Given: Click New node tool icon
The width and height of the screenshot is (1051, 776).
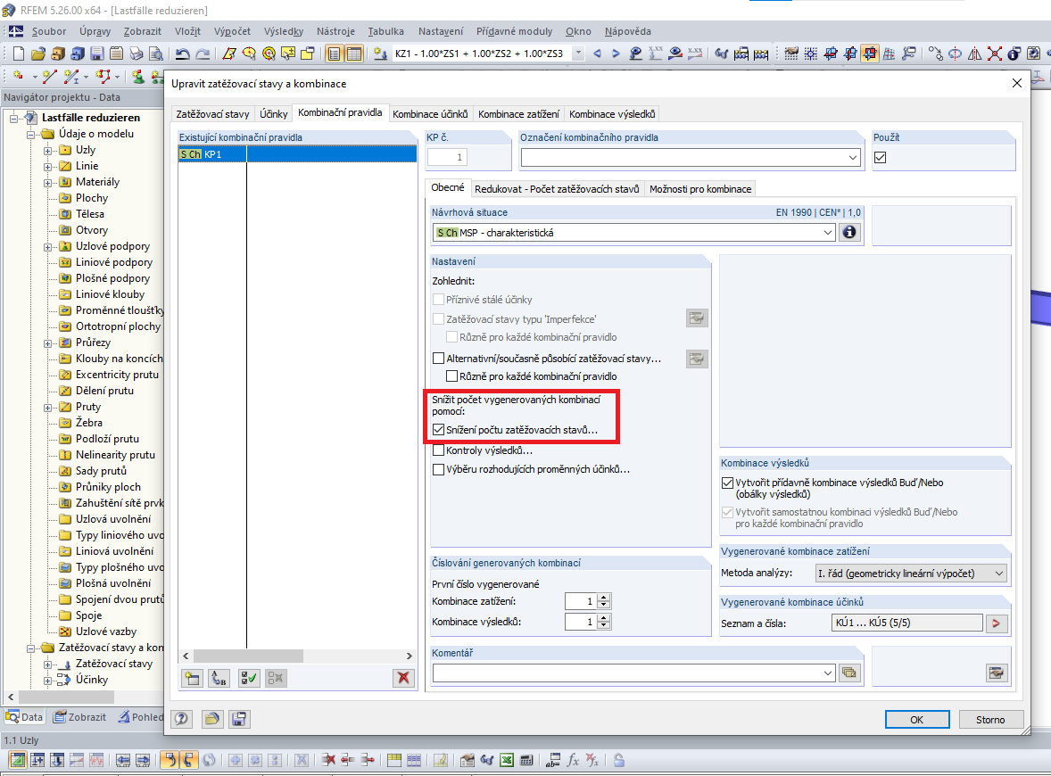Looking at the screenshot, I should (19, 77).
